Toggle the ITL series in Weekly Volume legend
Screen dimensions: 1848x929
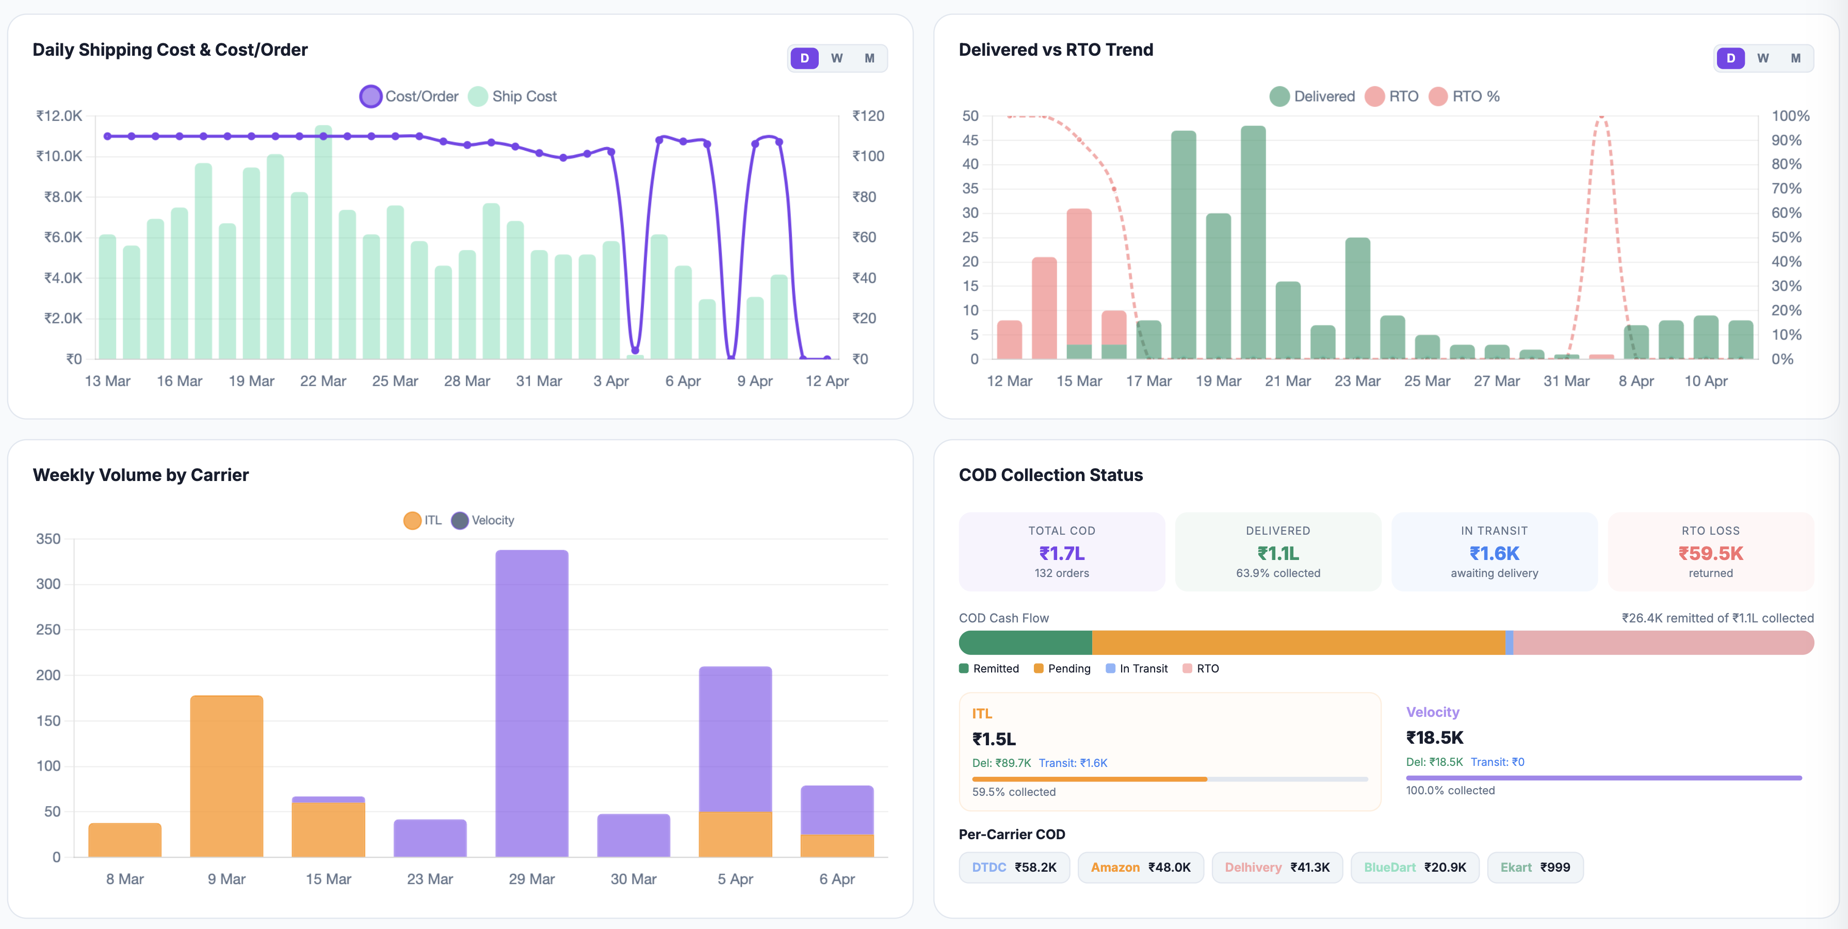pyautogui.click(x=423, y=521)
